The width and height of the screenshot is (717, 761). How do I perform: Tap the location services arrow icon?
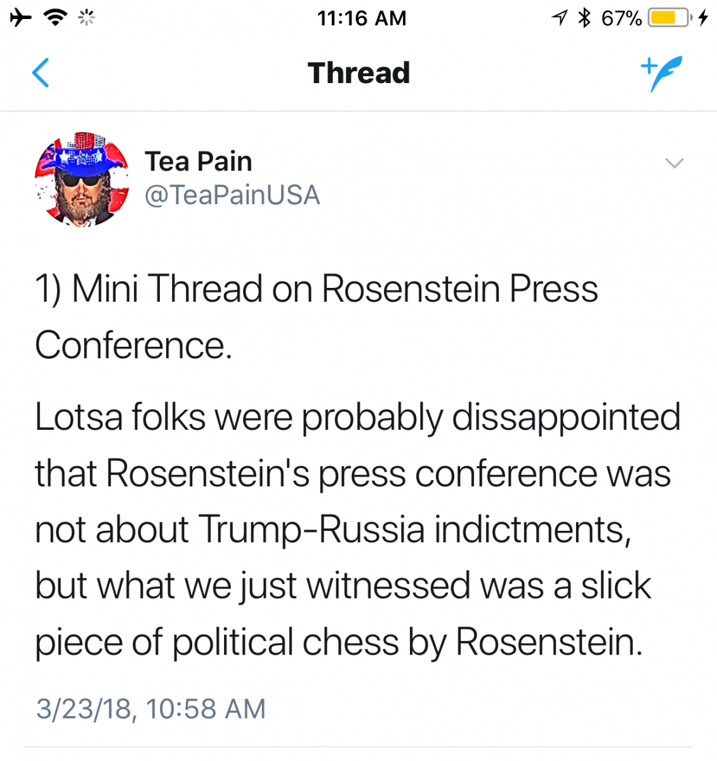point(560,18)
